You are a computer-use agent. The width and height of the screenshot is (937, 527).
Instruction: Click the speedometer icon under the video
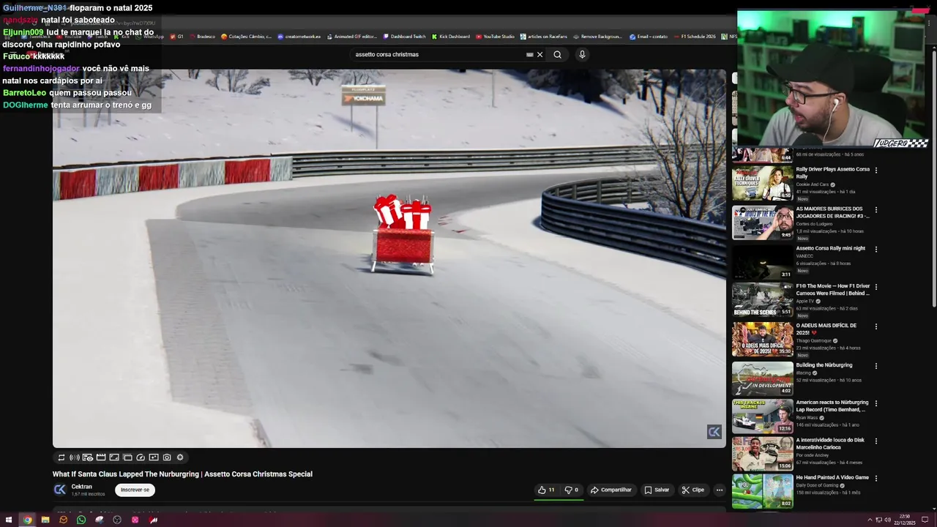[x=141, y=457]
